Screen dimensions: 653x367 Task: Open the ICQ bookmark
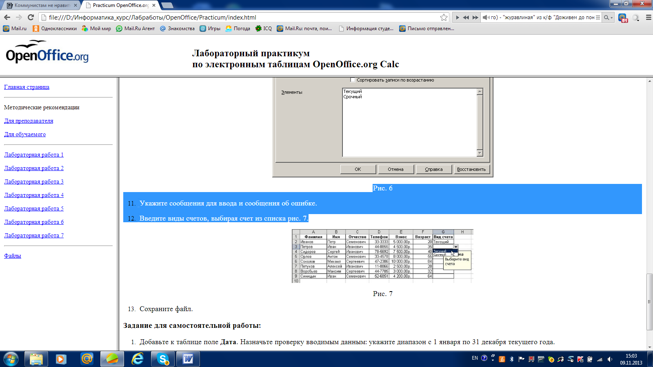pos(263,29)
